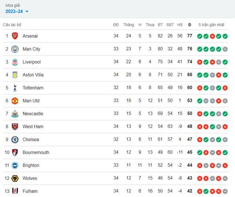Click the 5 trận gần nhất column header

point(211,25)
